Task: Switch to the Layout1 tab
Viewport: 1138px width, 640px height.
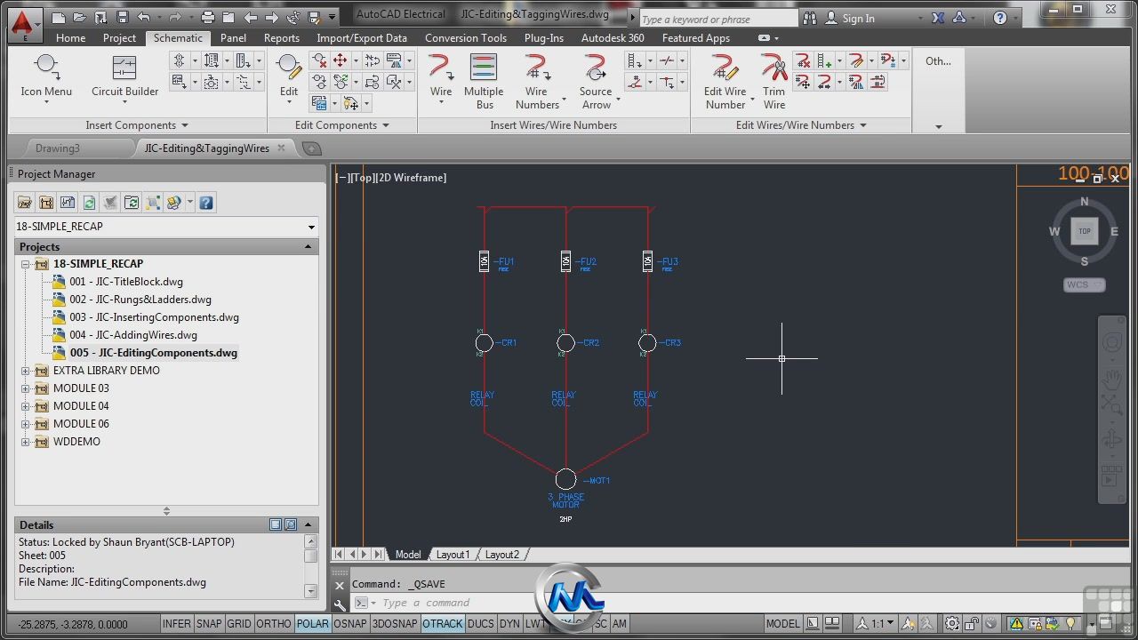Action: (x=453, y=555)
